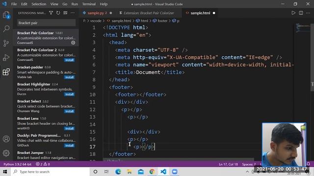
Task: Open the Windows Start menu
Action: [x=5, y=172]
